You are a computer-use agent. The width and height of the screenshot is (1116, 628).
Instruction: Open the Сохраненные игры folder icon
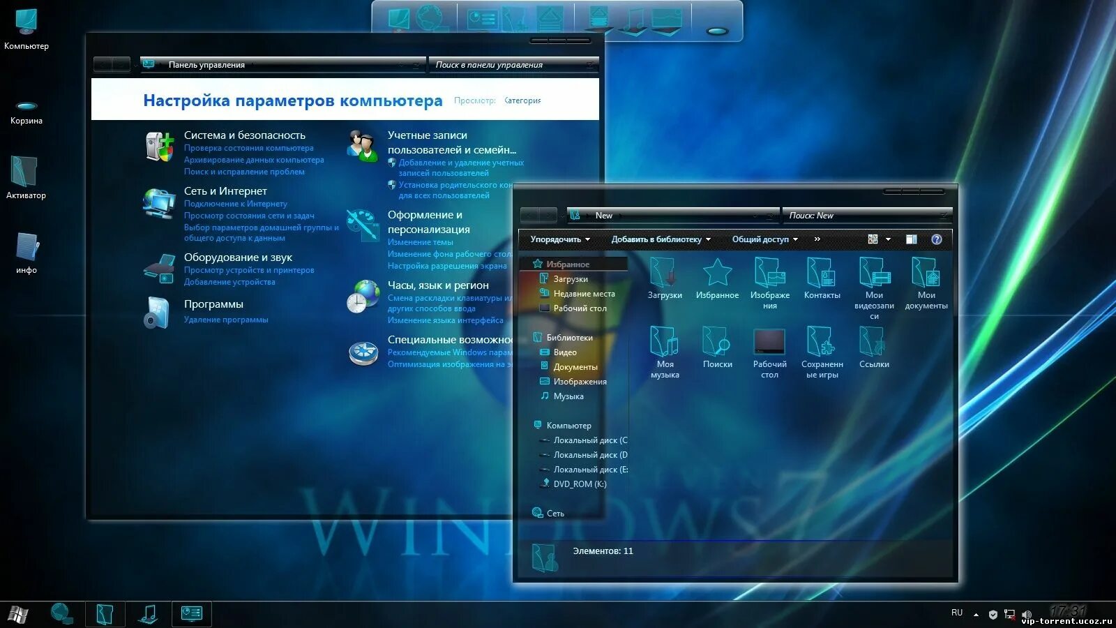[x=821, y=342]
